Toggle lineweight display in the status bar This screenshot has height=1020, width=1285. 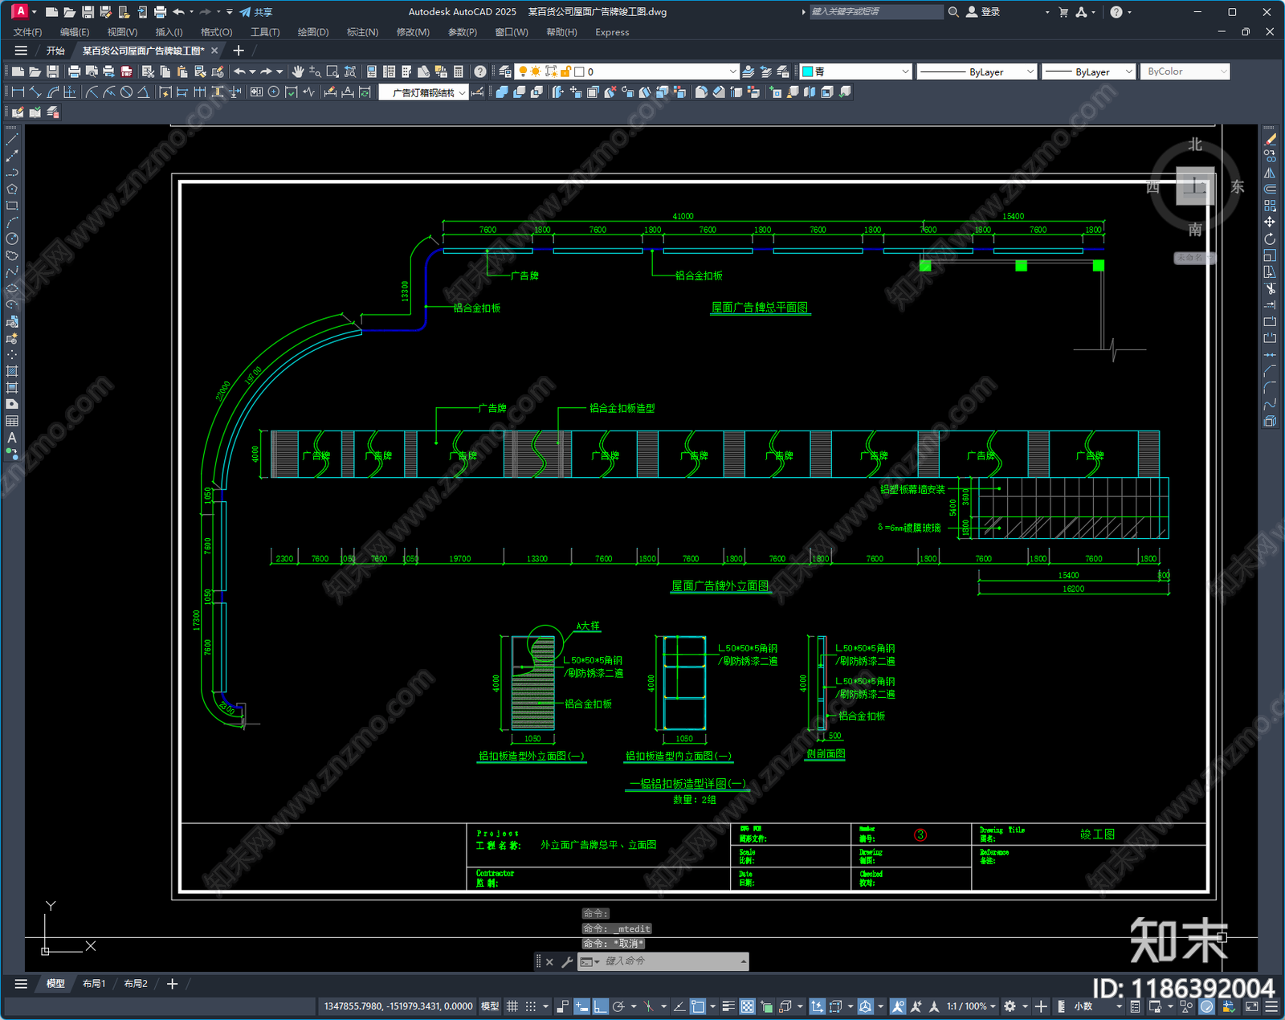pos(728,1006)
